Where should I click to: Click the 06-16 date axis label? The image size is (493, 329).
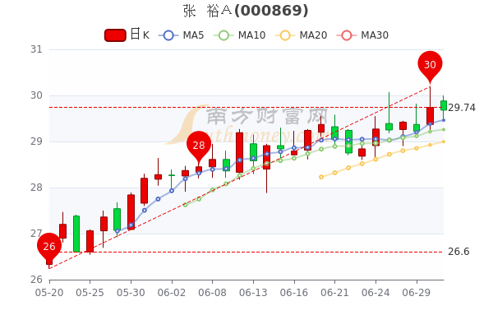(x=294, y=293)
